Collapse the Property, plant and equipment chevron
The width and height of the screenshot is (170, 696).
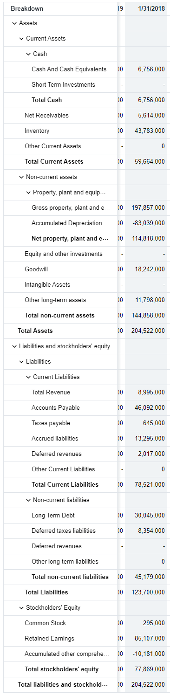pyautogui.click(x=28, y=193)
